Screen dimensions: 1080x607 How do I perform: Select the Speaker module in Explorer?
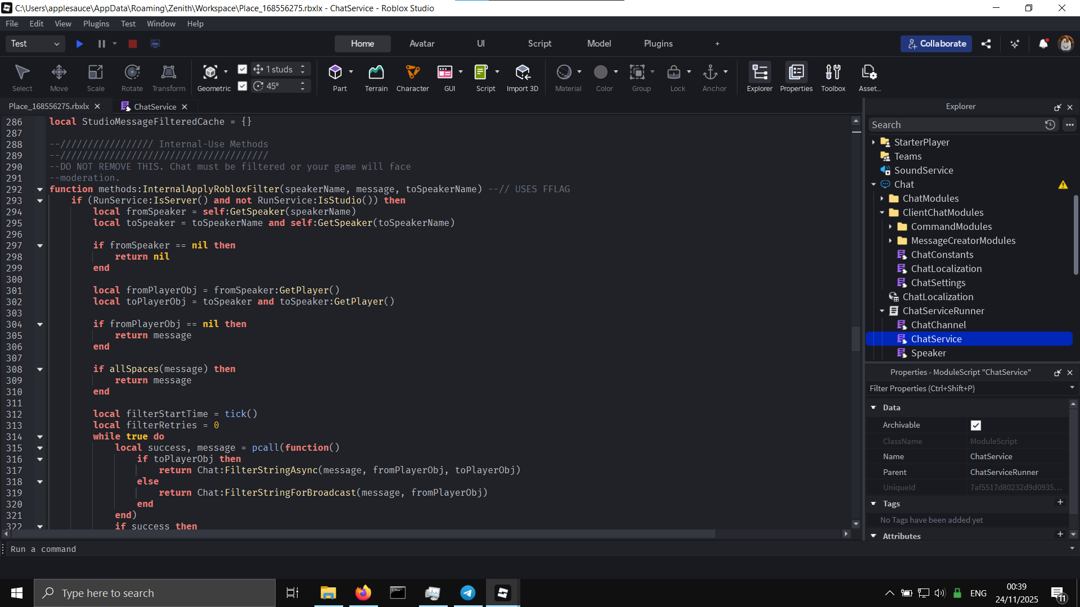pos(928,353)
